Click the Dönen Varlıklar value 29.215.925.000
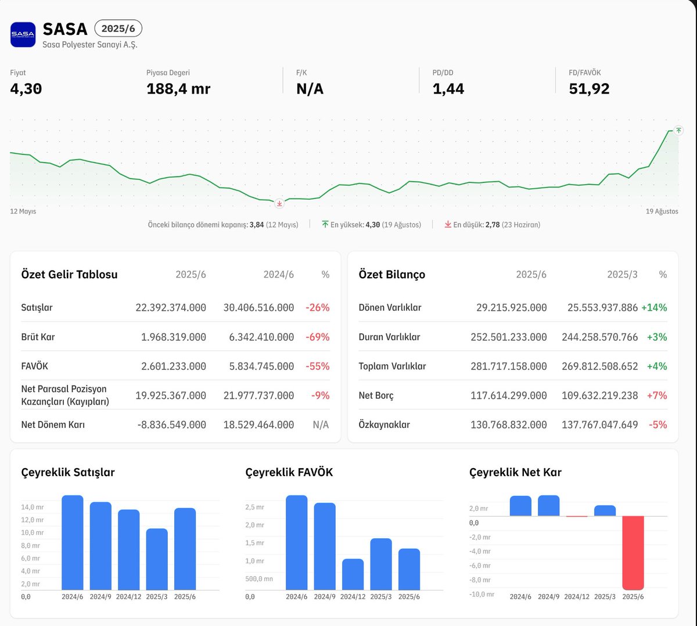The width and height of the screenshot is (697, 626). pyautogui.click(x=512, y=308)
